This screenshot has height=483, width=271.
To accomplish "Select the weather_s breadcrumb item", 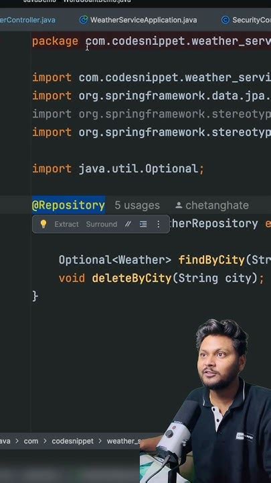I will 124,441.
